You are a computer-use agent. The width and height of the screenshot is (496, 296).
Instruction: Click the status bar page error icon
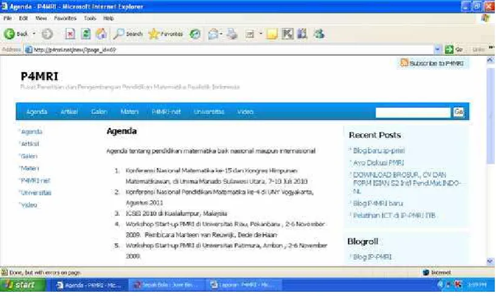[x=4, y=272]
